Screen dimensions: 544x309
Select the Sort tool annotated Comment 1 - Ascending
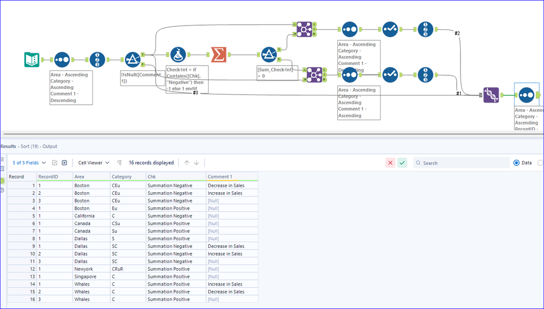pos(350,75)
